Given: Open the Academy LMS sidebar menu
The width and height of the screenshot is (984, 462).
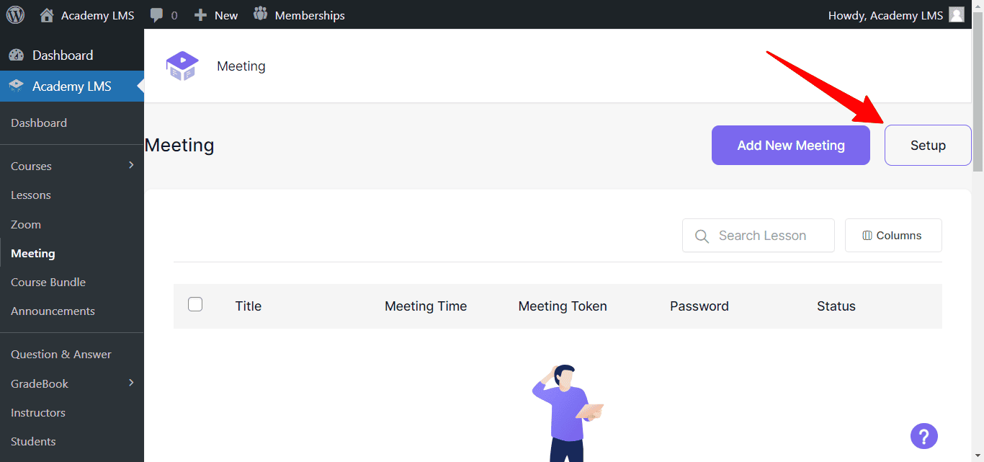Looking at the screenshot, I should pos(72,86).
